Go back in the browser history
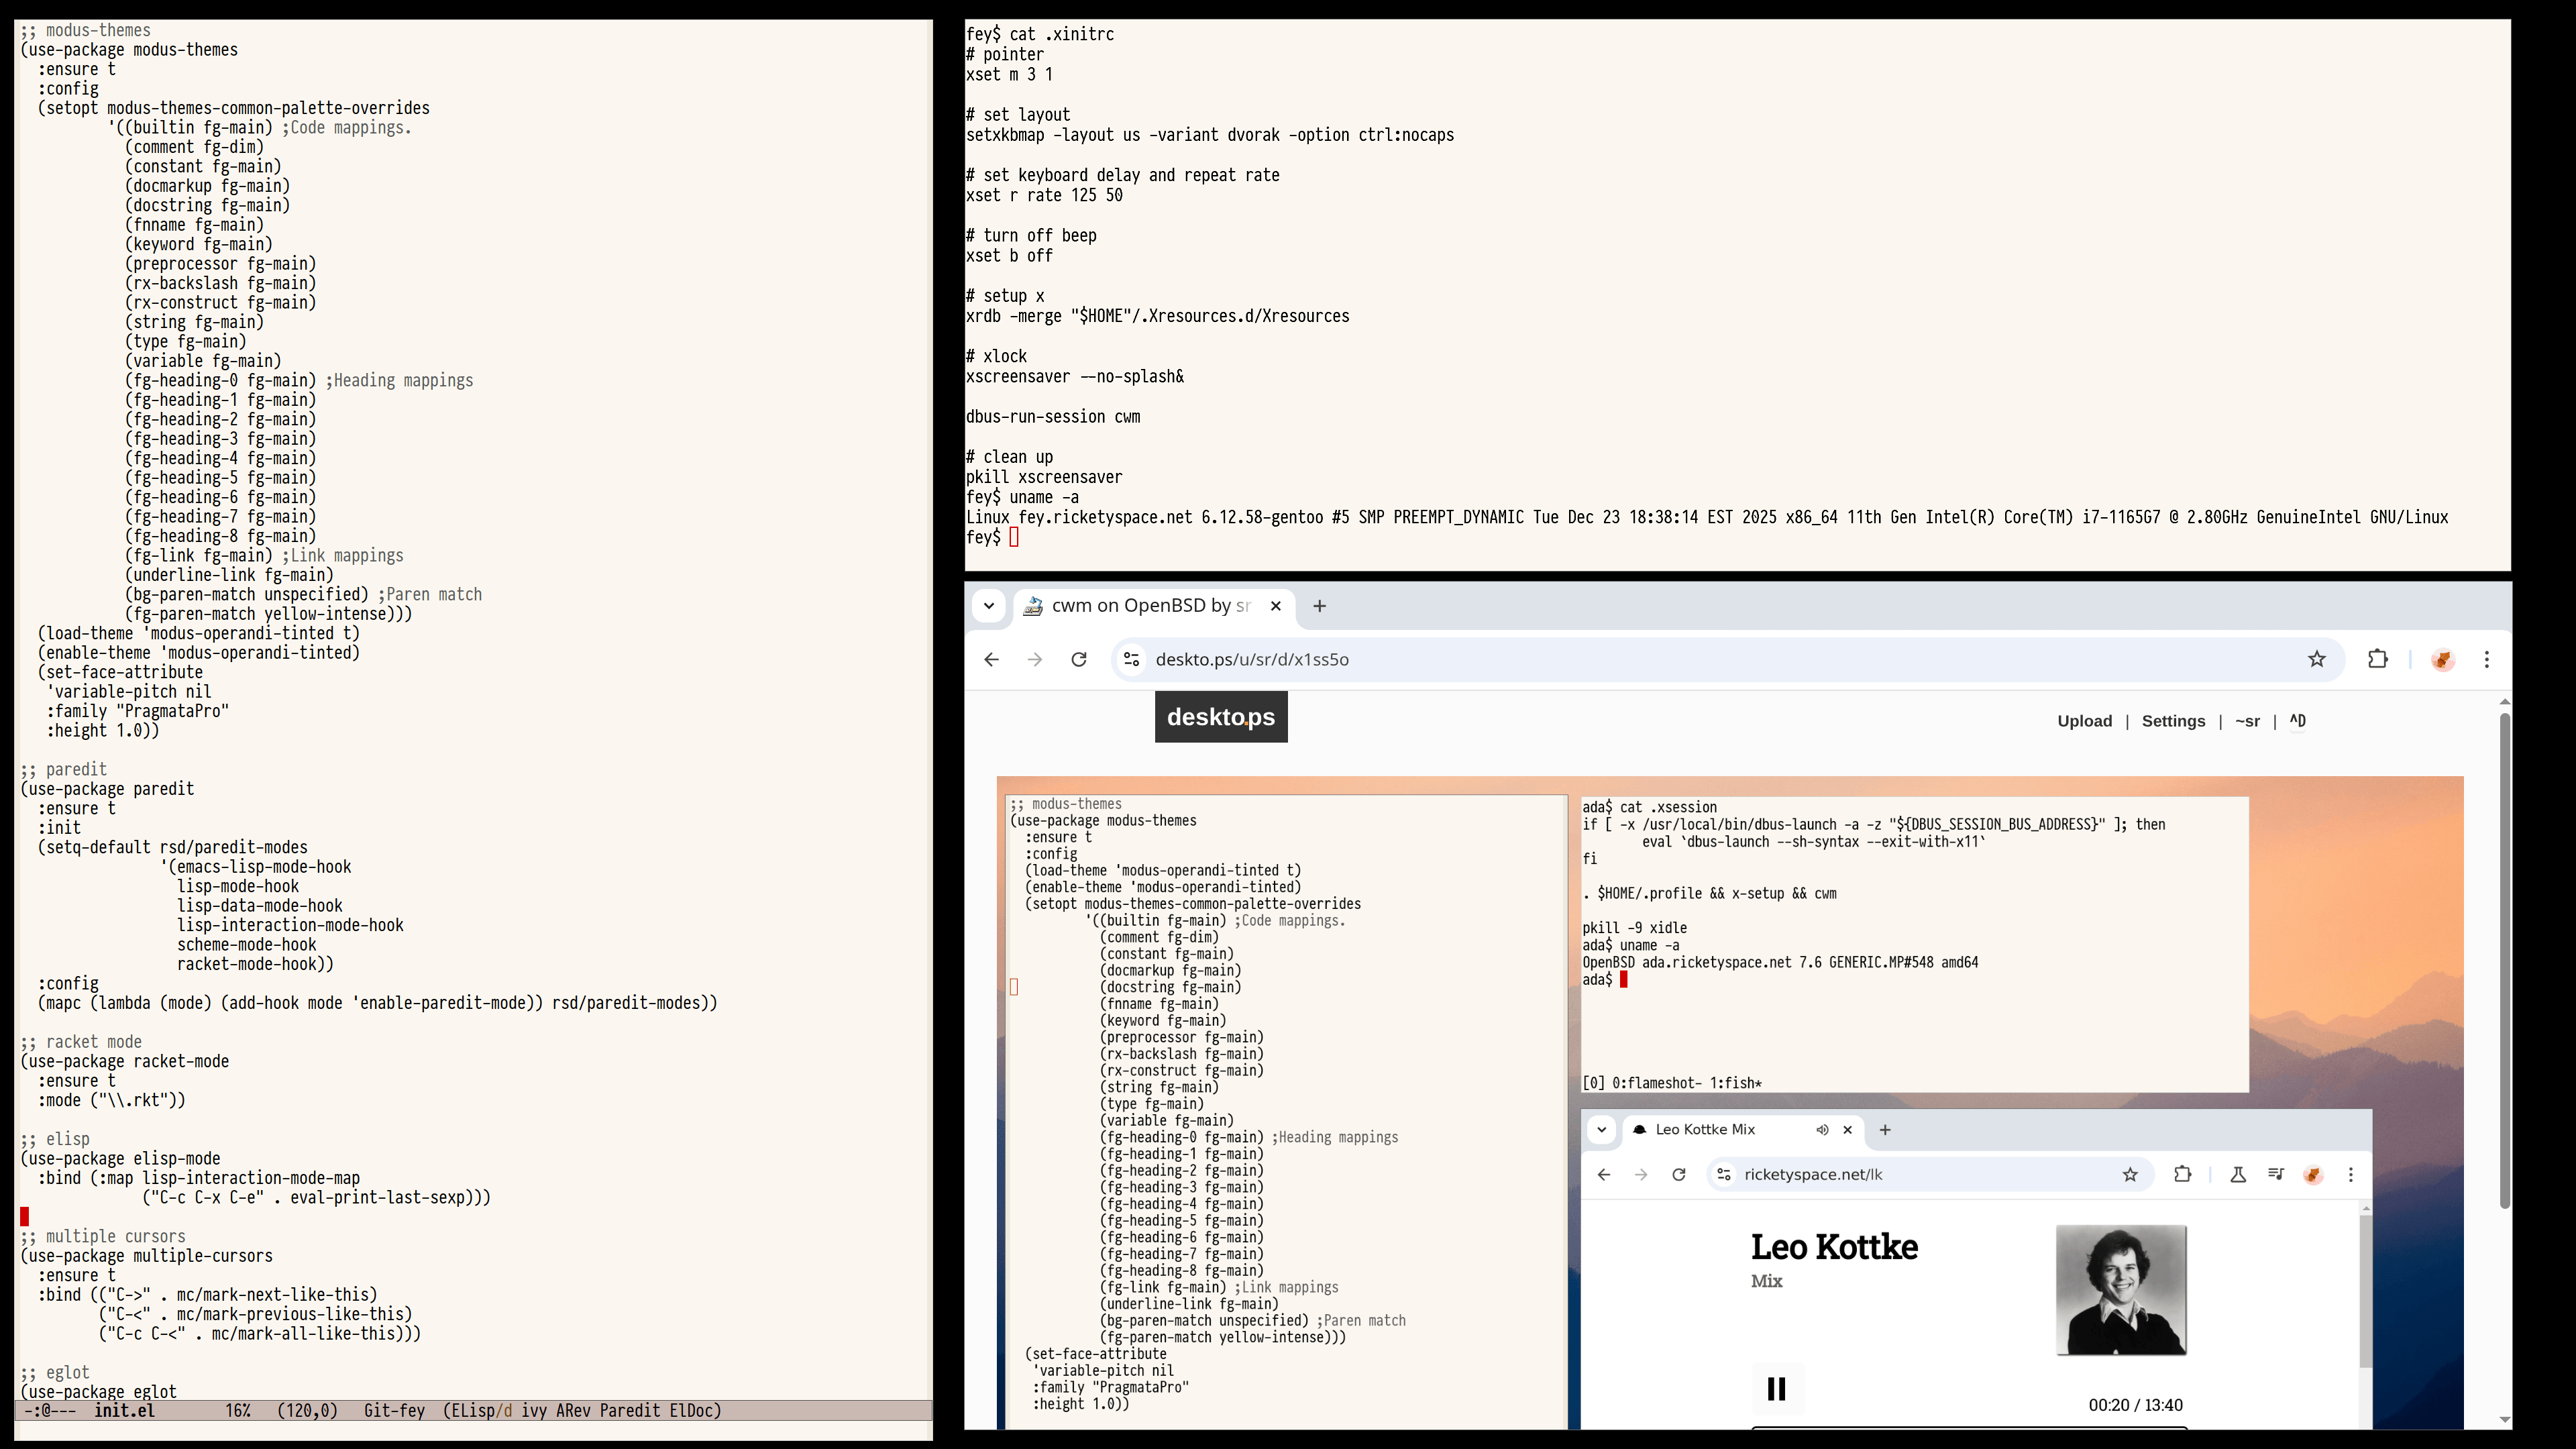The width and height of the screenshot is (2576, 1449). (991, 659)
